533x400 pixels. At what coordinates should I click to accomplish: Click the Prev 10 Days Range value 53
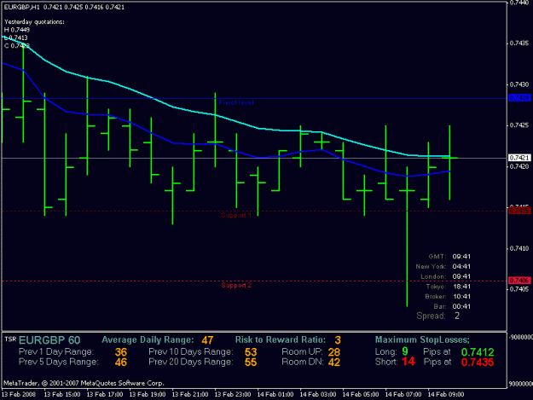[x=251, y=352]
